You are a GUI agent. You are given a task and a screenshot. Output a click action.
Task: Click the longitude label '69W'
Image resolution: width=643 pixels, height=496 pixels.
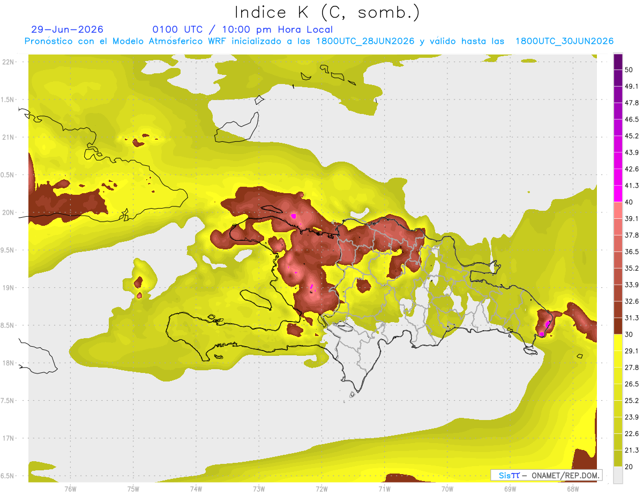pyautogui.click(x=510, y=489)
